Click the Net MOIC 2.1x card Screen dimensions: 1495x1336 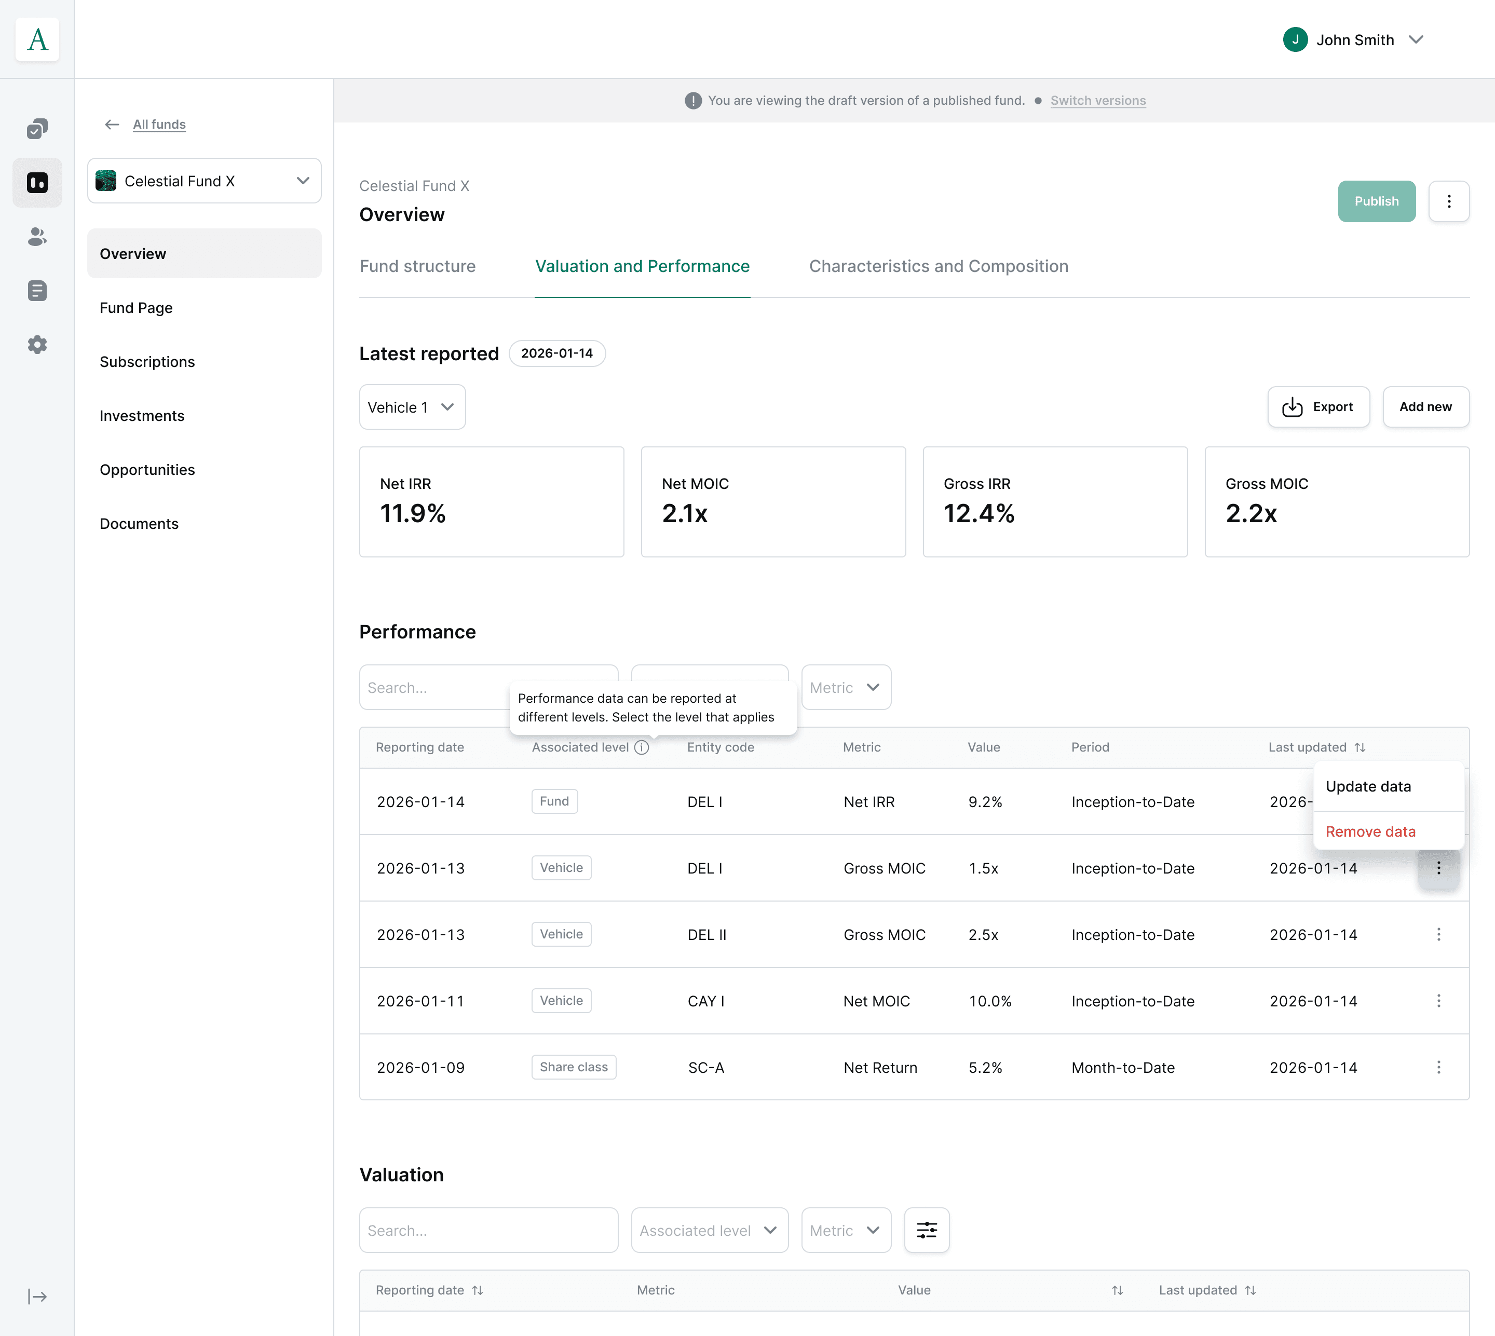(773, 502)
